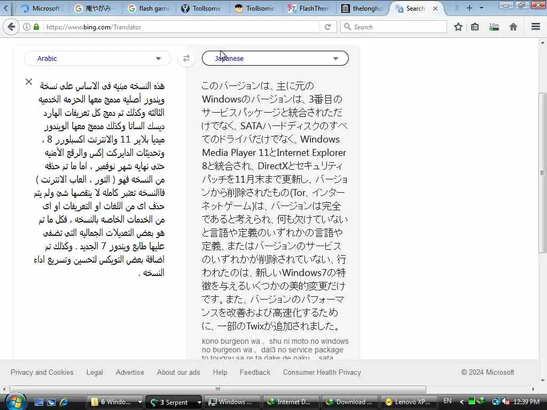Click inside the Arabic source text box

99,179
